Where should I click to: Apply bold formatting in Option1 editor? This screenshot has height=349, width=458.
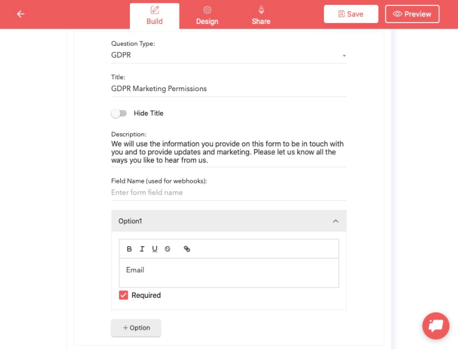[x=129, y=249]
